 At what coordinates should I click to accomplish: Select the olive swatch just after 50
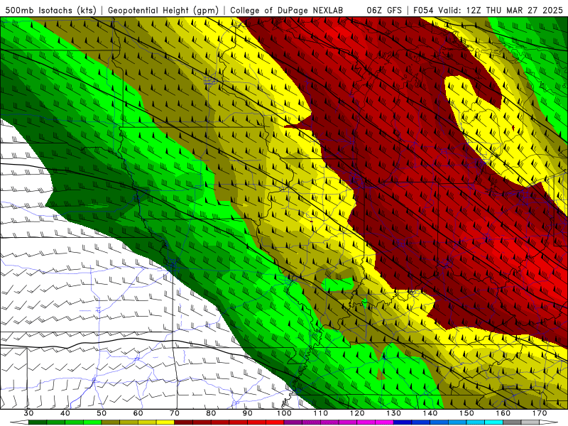111,422
